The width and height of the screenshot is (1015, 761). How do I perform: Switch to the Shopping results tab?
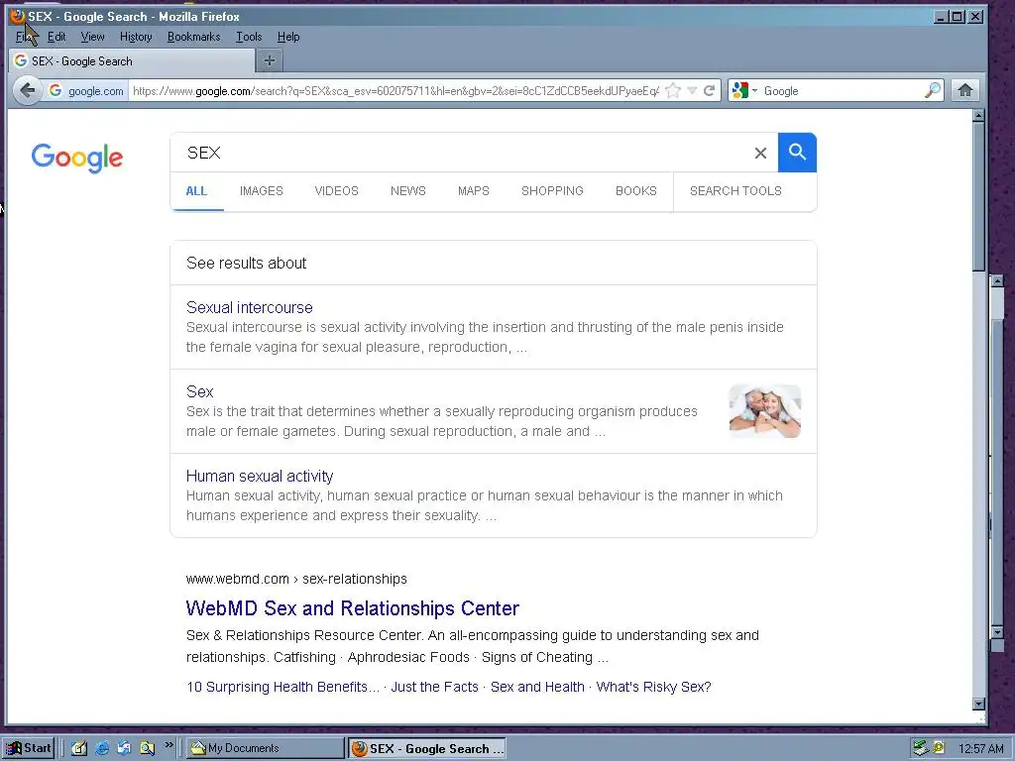pyautogui.click(x=552, y=191)
